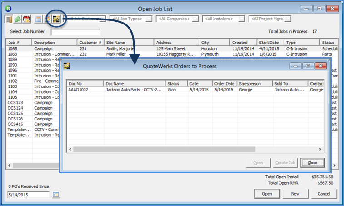344x206 pixels.
Task: Click the green S application icon
Action: point(8,9)
